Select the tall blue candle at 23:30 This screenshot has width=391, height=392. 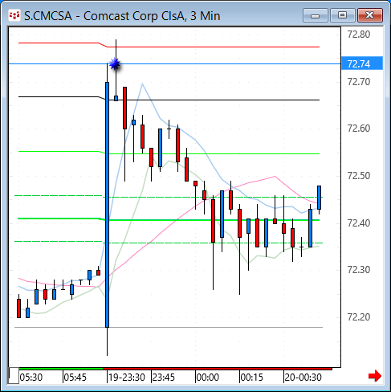pyautogui.click(x=107, y=205)
